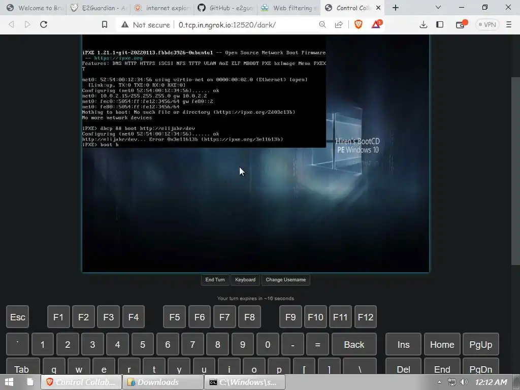This screenshot has width=520, height=390.
Task: Open the Windows Start button
Action: click(x=9, y=382)
